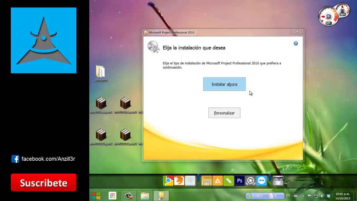Image resolution: width=357 pixels, height=201 pixels.
Task: Open the facebook.com/Anzill3r link
Action: pyautogui.click(x=48, y=159)
